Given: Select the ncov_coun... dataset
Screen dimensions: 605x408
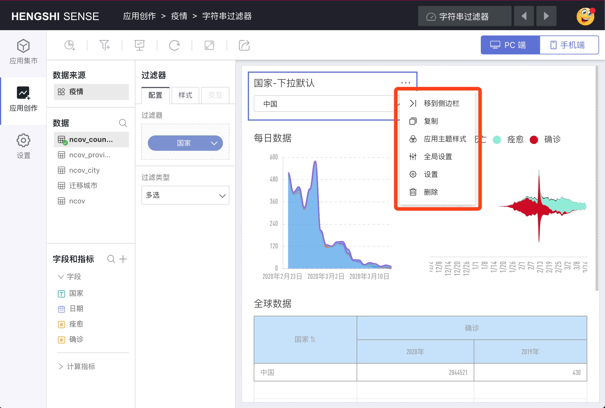Looking at the screenshot, I should tap(91, 140).
